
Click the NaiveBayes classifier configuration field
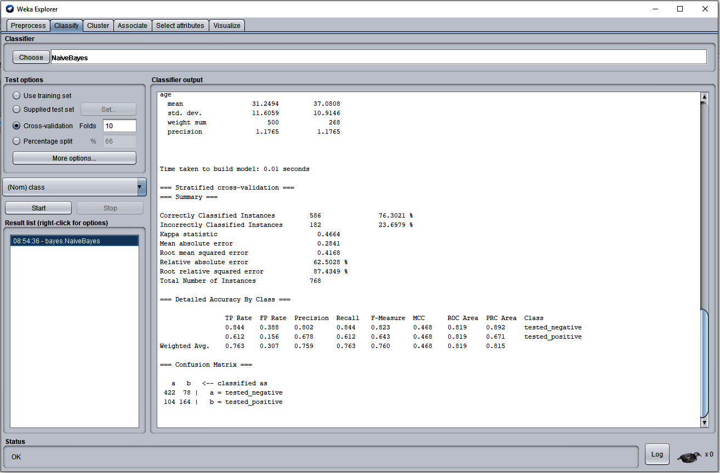click(378, 58)
